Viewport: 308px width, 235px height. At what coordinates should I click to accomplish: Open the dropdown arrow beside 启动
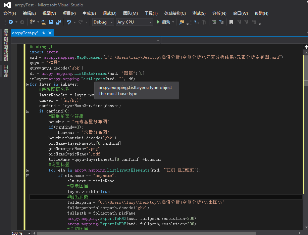pos(173,22)
